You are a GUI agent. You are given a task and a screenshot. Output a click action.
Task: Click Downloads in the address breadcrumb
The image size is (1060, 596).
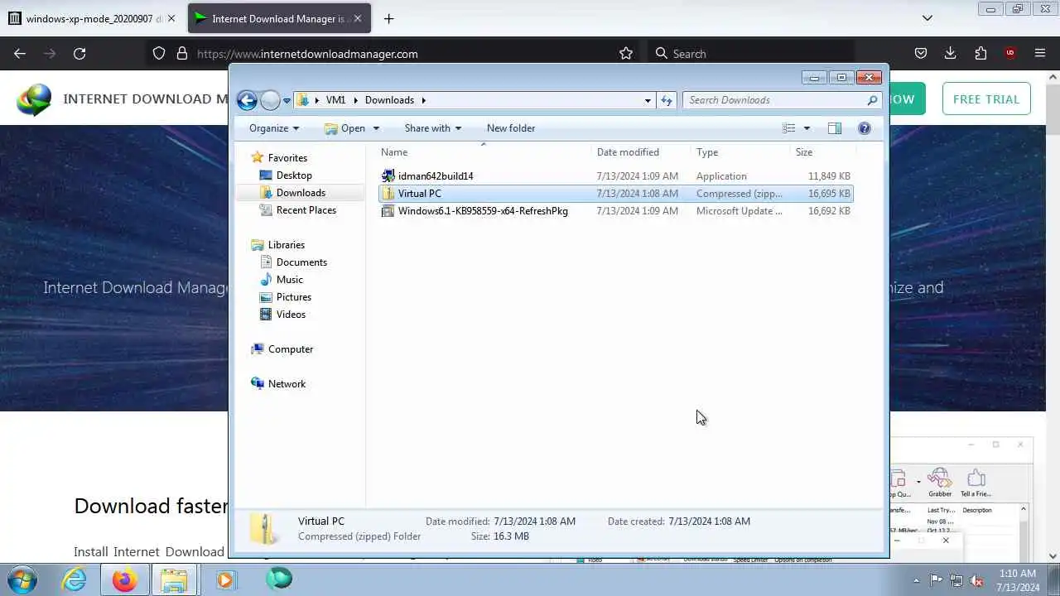(x=389, y=100)
